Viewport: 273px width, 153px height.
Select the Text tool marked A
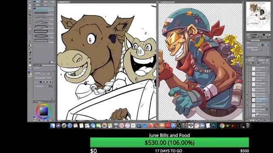tap(30, 62)
